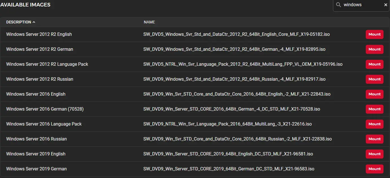Mount Windows Server 2016 Russian image
This screenshot has height=178, width=390.
click(374, 139)
